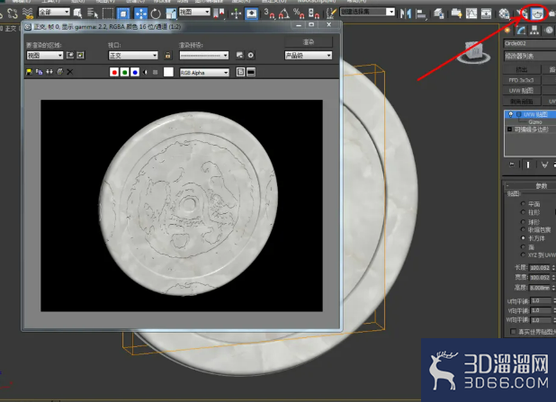Select spherical mapping radio button
556x402 pixels.
[x=523, y=221]
